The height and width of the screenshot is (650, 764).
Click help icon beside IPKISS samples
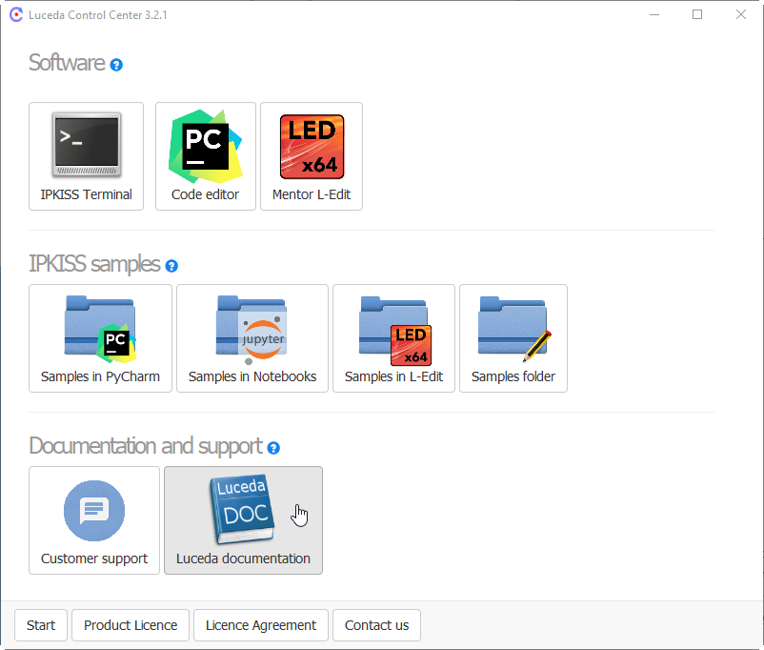(171, 266)
